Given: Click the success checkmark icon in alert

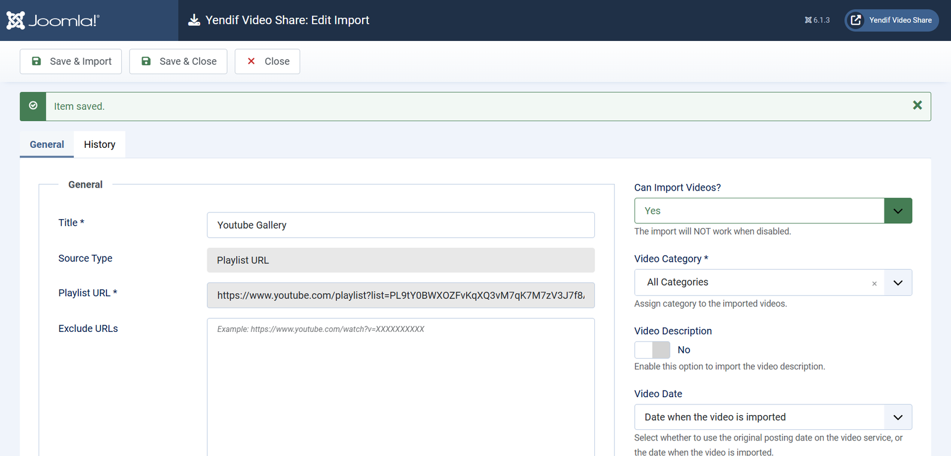Looking at the screenshot, I should (x=33, y=106).
